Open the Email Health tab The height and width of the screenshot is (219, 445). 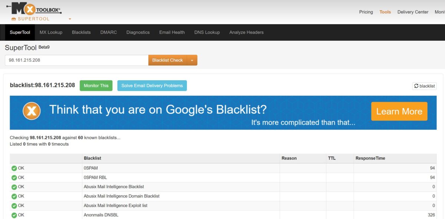pos(172,32)
